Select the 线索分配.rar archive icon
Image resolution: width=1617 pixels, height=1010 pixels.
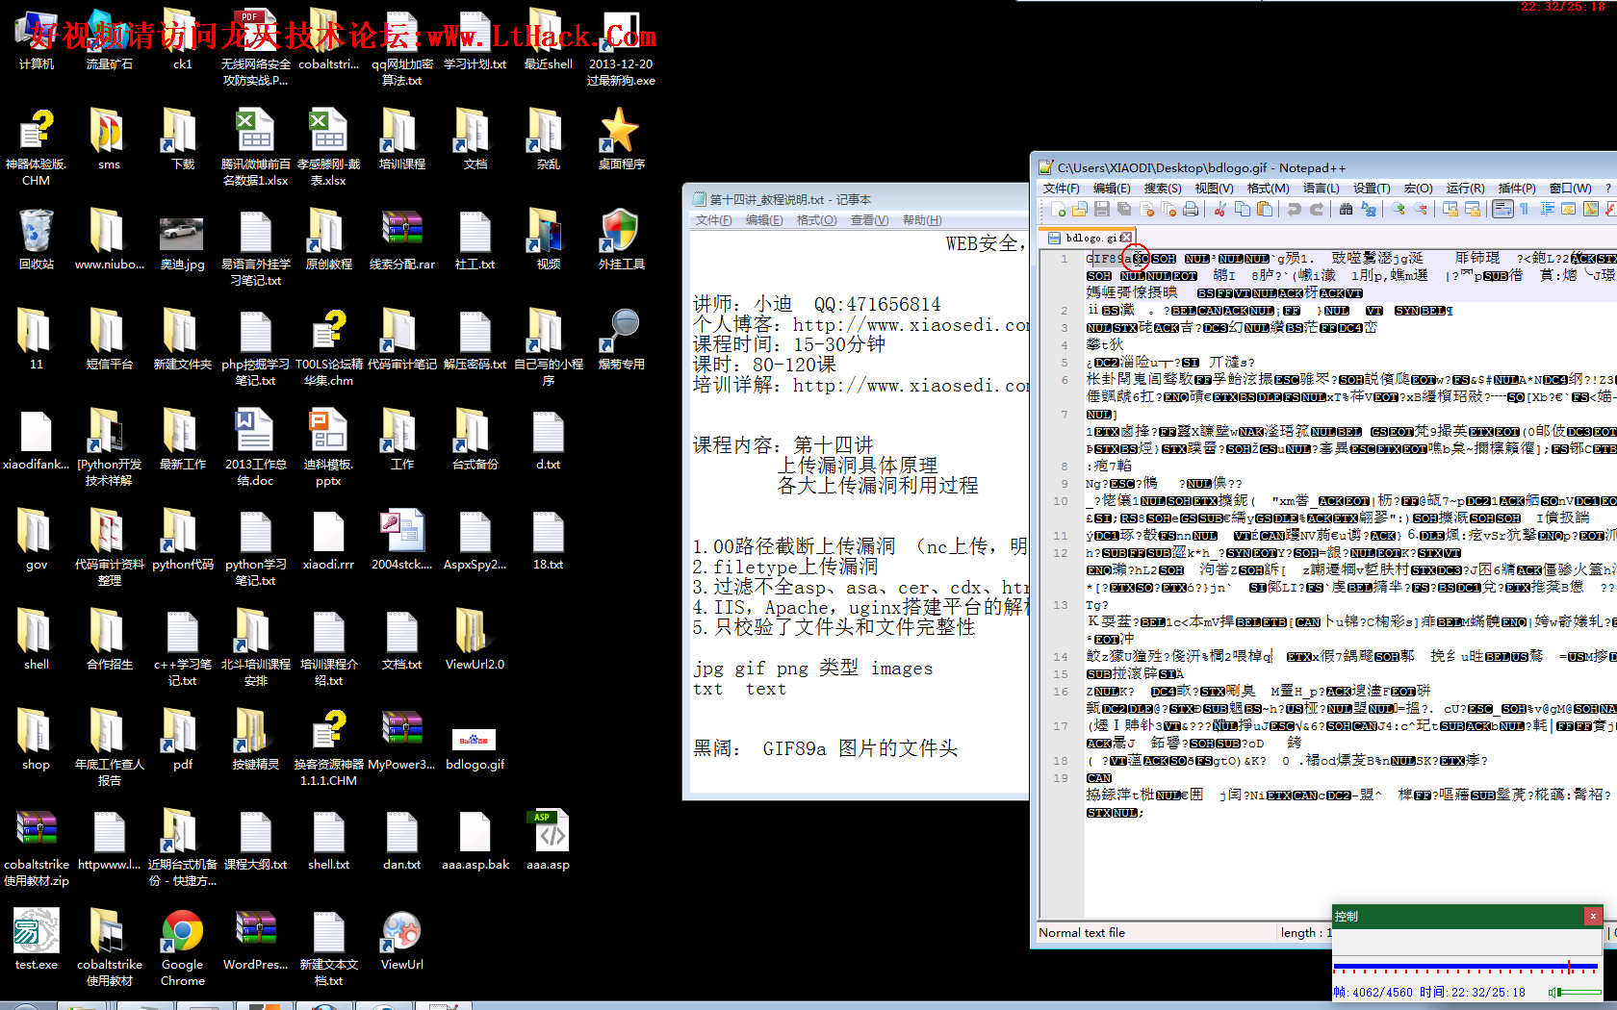click(401, 240)
